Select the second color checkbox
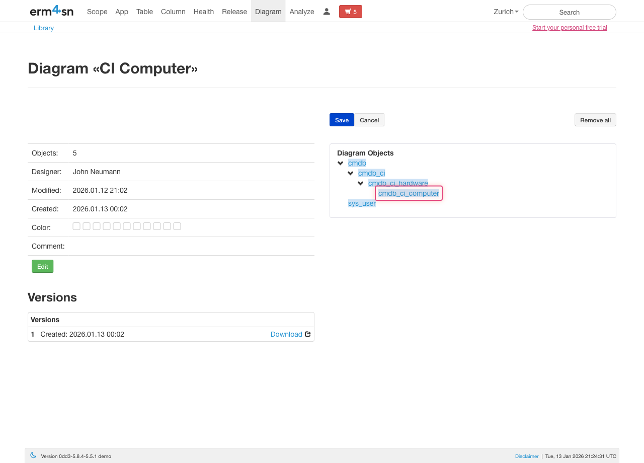644x463 pixels. tap(87, 226)
